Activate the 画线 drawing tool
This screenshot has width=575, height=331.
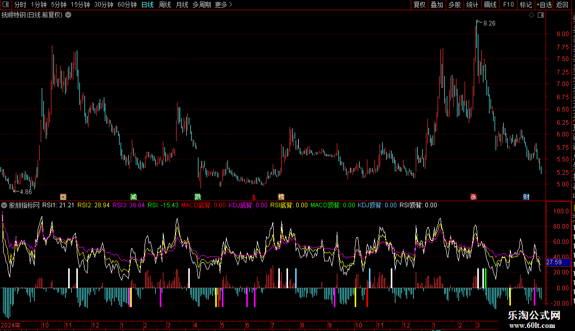[x=491, y=5]
